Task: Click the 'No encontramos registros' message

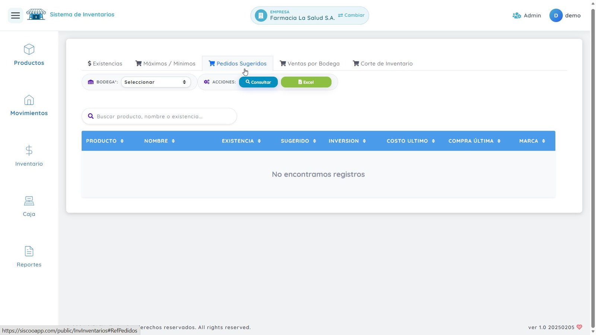Action: point(318,174)
